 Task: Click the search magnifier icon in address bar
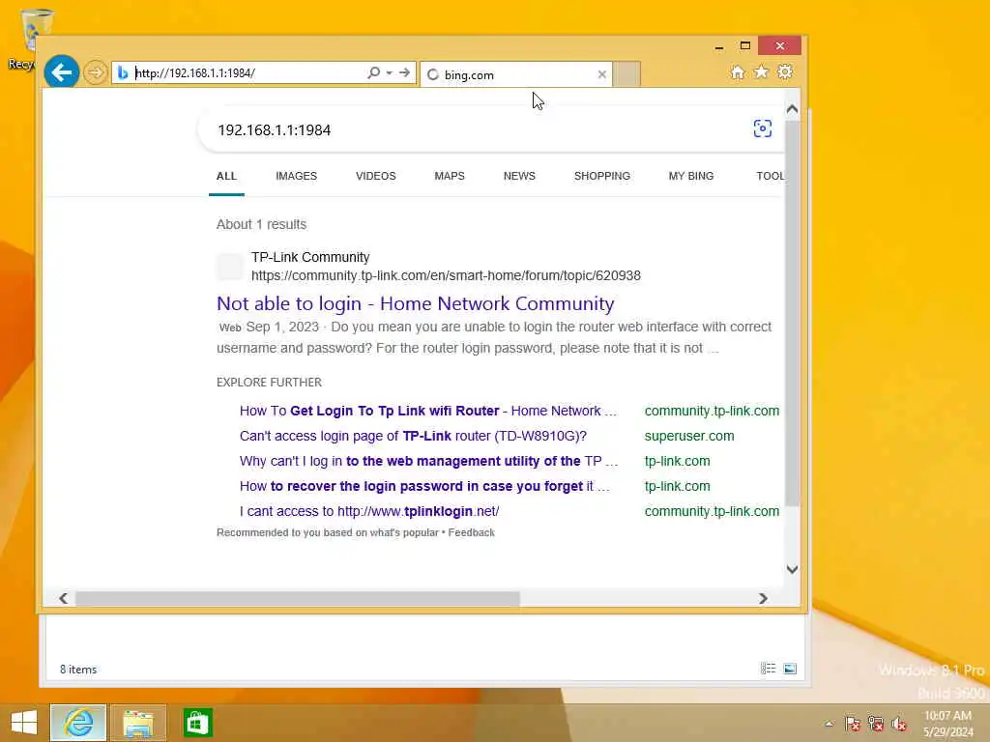[x=374, y=72]
